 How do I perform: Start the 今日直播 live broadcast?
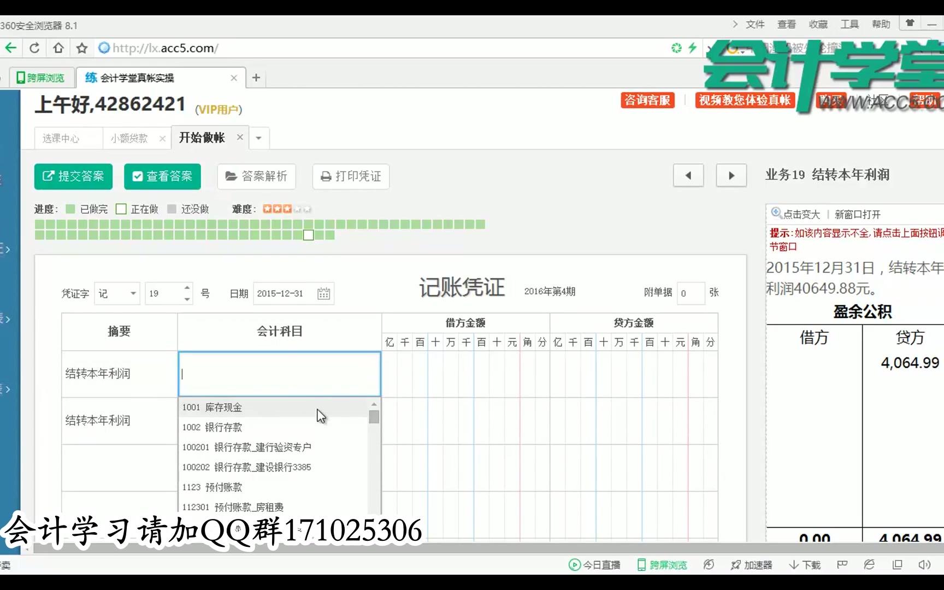tap(595, 565)
